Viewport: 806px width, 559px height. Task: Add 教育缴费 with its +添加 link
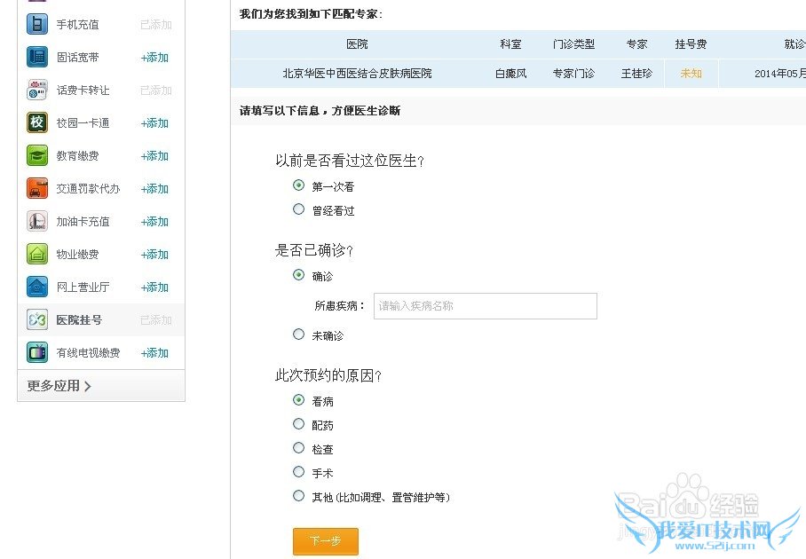point(154,156)
